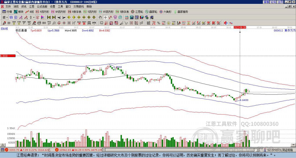Open the 工具 menu
This screenshot has height=158, width=296.
[60, 7]
